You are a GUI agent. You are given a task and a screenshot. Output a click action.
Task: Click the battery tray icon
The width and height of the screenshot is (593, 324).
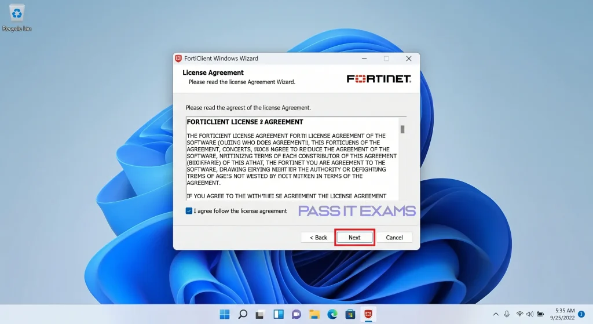click(x=540, y=314)
